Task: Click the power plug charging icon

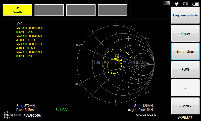Action: click(x=176, y=4)
